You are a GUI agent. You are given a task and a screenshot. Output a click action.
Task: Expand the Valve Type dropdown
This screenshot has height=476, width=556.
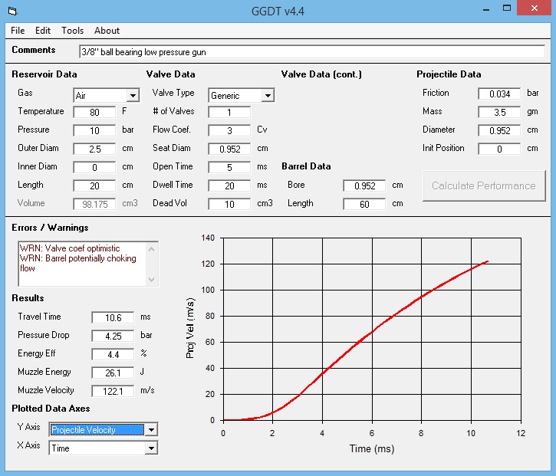(x=268, y=96)
